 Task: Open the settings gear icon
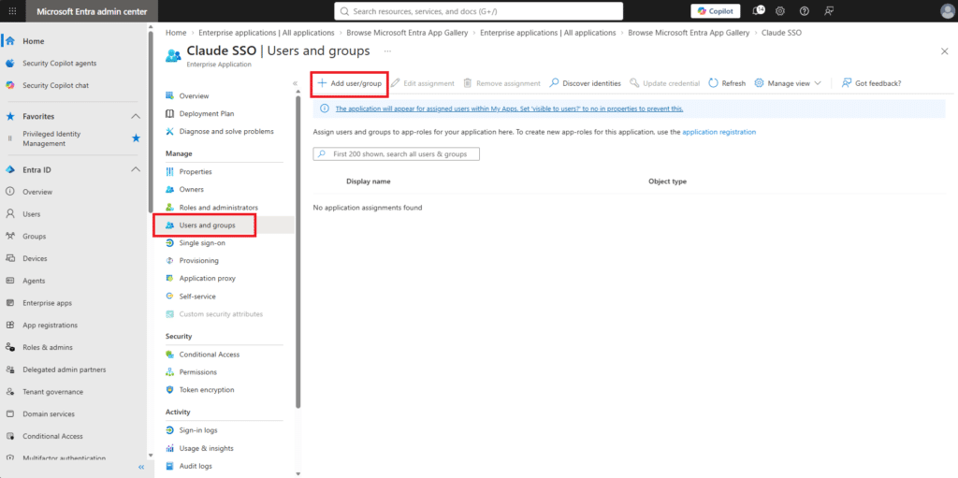pos(780,11)
